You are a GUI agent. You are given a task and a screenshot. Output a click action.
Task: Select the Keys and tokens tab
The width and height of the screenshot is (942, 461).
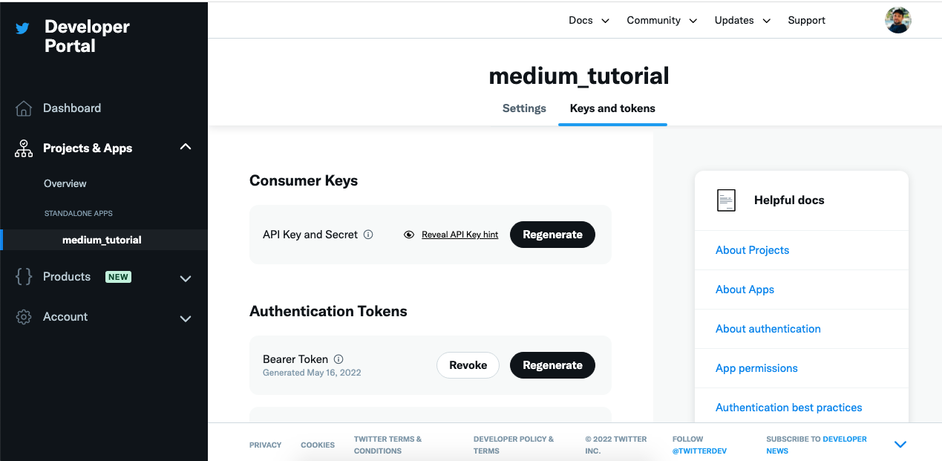pyautogui.click(x=612, y=108)
